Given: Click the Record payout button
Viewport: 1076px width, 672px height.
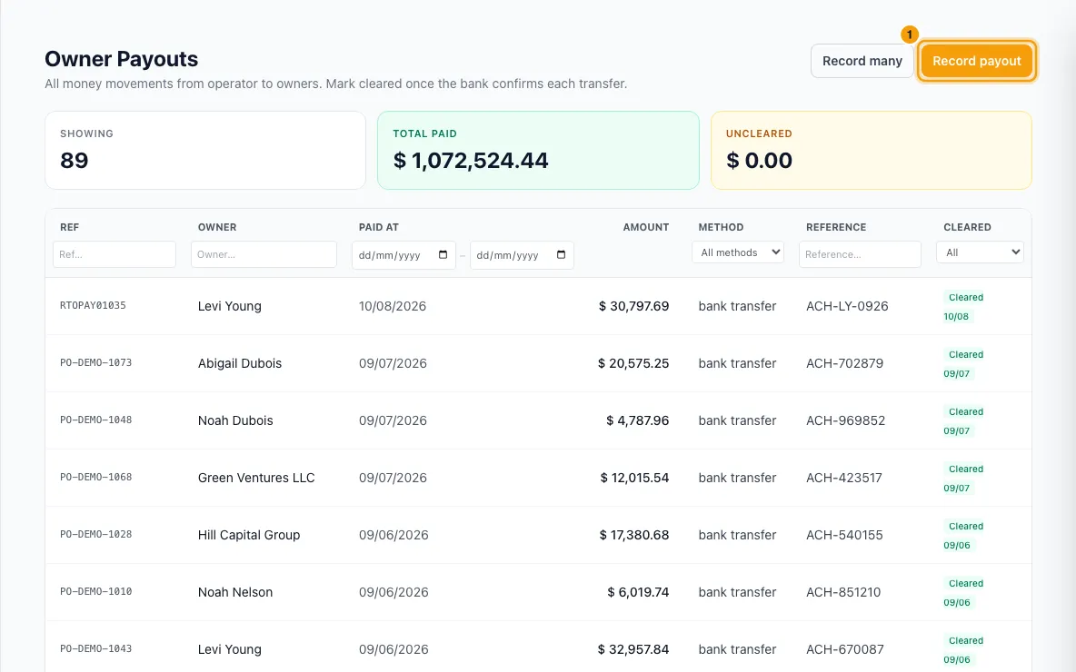Looking at the screenshot, I should point(977,61).
